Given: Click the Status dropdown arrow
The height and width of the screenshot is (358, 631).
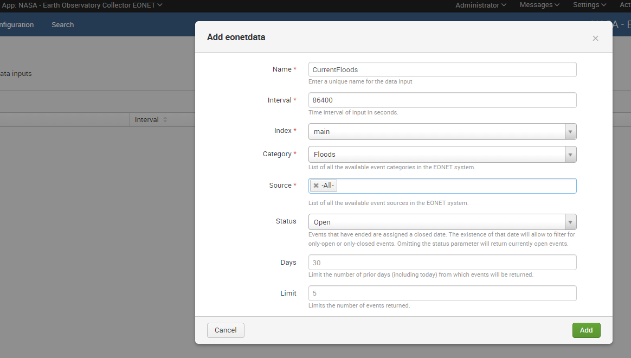Looking at the screenshot, I should tap(570, 221).
